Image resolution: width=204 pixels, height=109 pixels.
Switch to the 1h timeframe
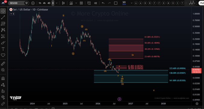click(40, 3)
